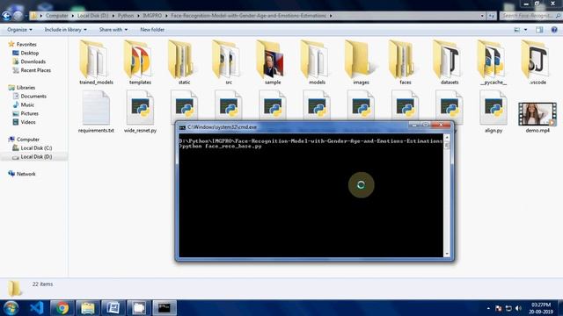Select align.py file
This screenshot has width=563, height=316.
tap(494, 111)
